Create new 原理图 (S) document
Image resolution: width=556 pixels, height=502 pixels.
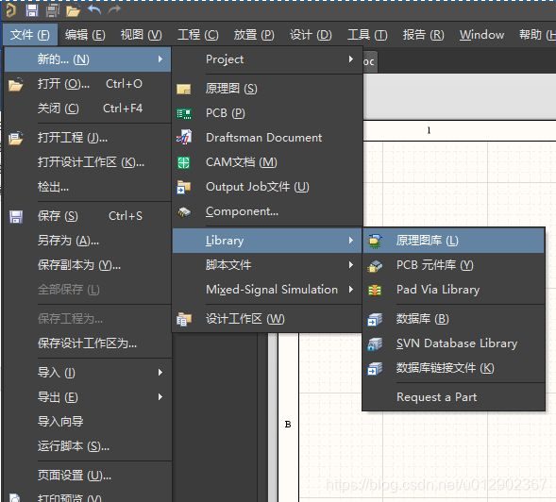point(267,89)
